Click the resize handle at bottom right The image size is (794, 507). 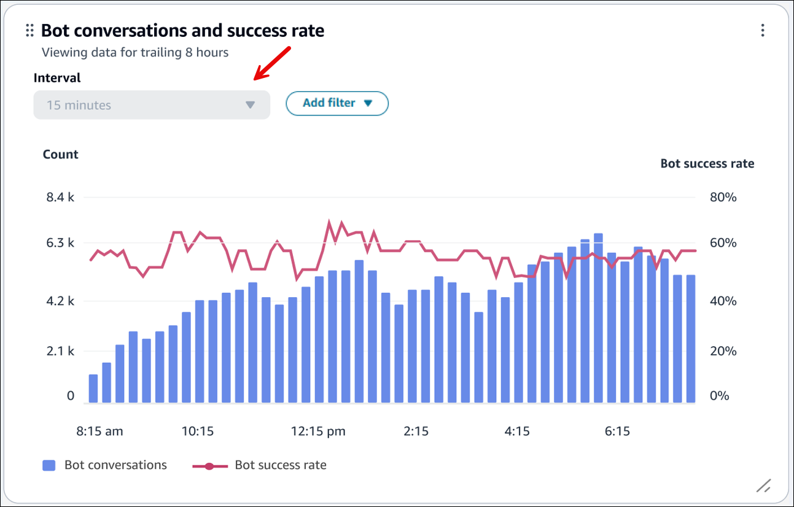point(763,486)
